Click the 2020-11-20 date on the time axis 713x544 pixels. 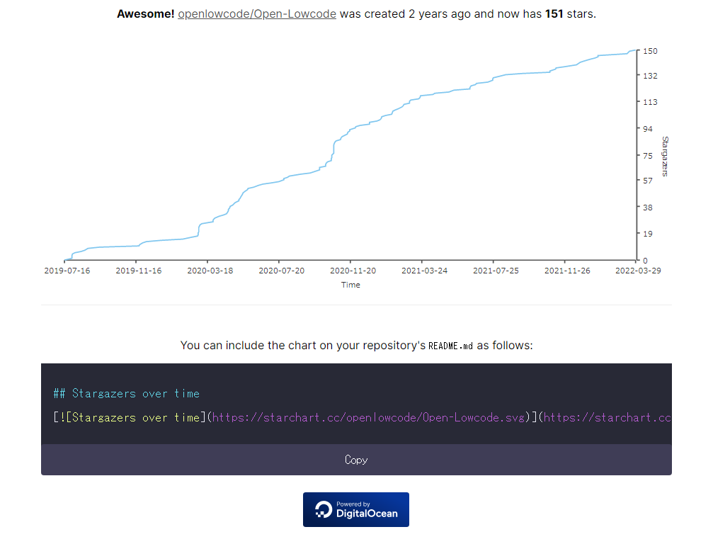[x=353, y=271]
